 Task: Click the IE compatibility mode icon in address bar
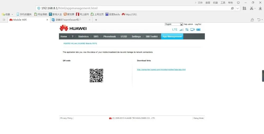coord(232,8)
